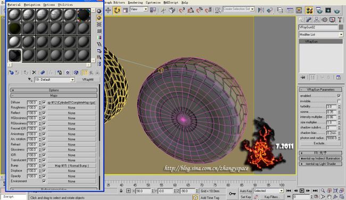The height and width of the screenshot is (200, 346).
Task: Switch to Modify command panel tab
Action: tap(309, 20)
